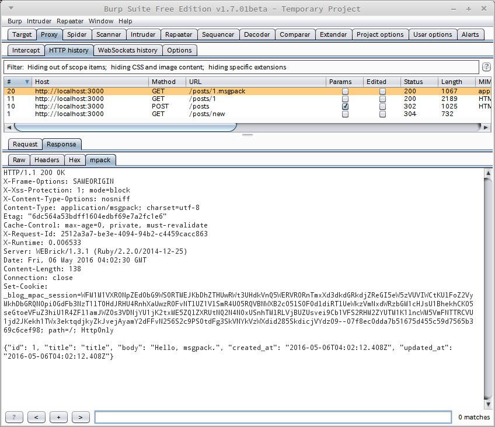Select the mpack response view tab
Image resolution: width=495 pixels, height=427 pixels.
pyautogui.click(x=99, y=160)
